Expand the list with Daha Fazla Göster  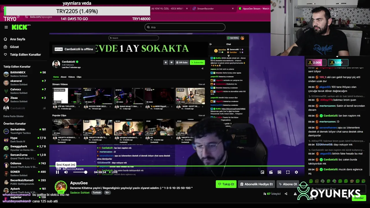(14, 116)
